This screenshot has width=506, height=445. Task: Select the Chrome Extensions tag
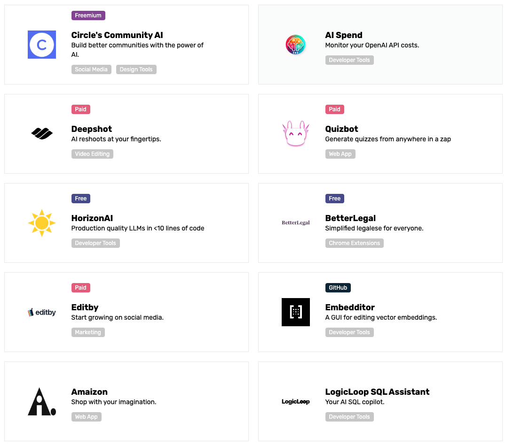354,243
